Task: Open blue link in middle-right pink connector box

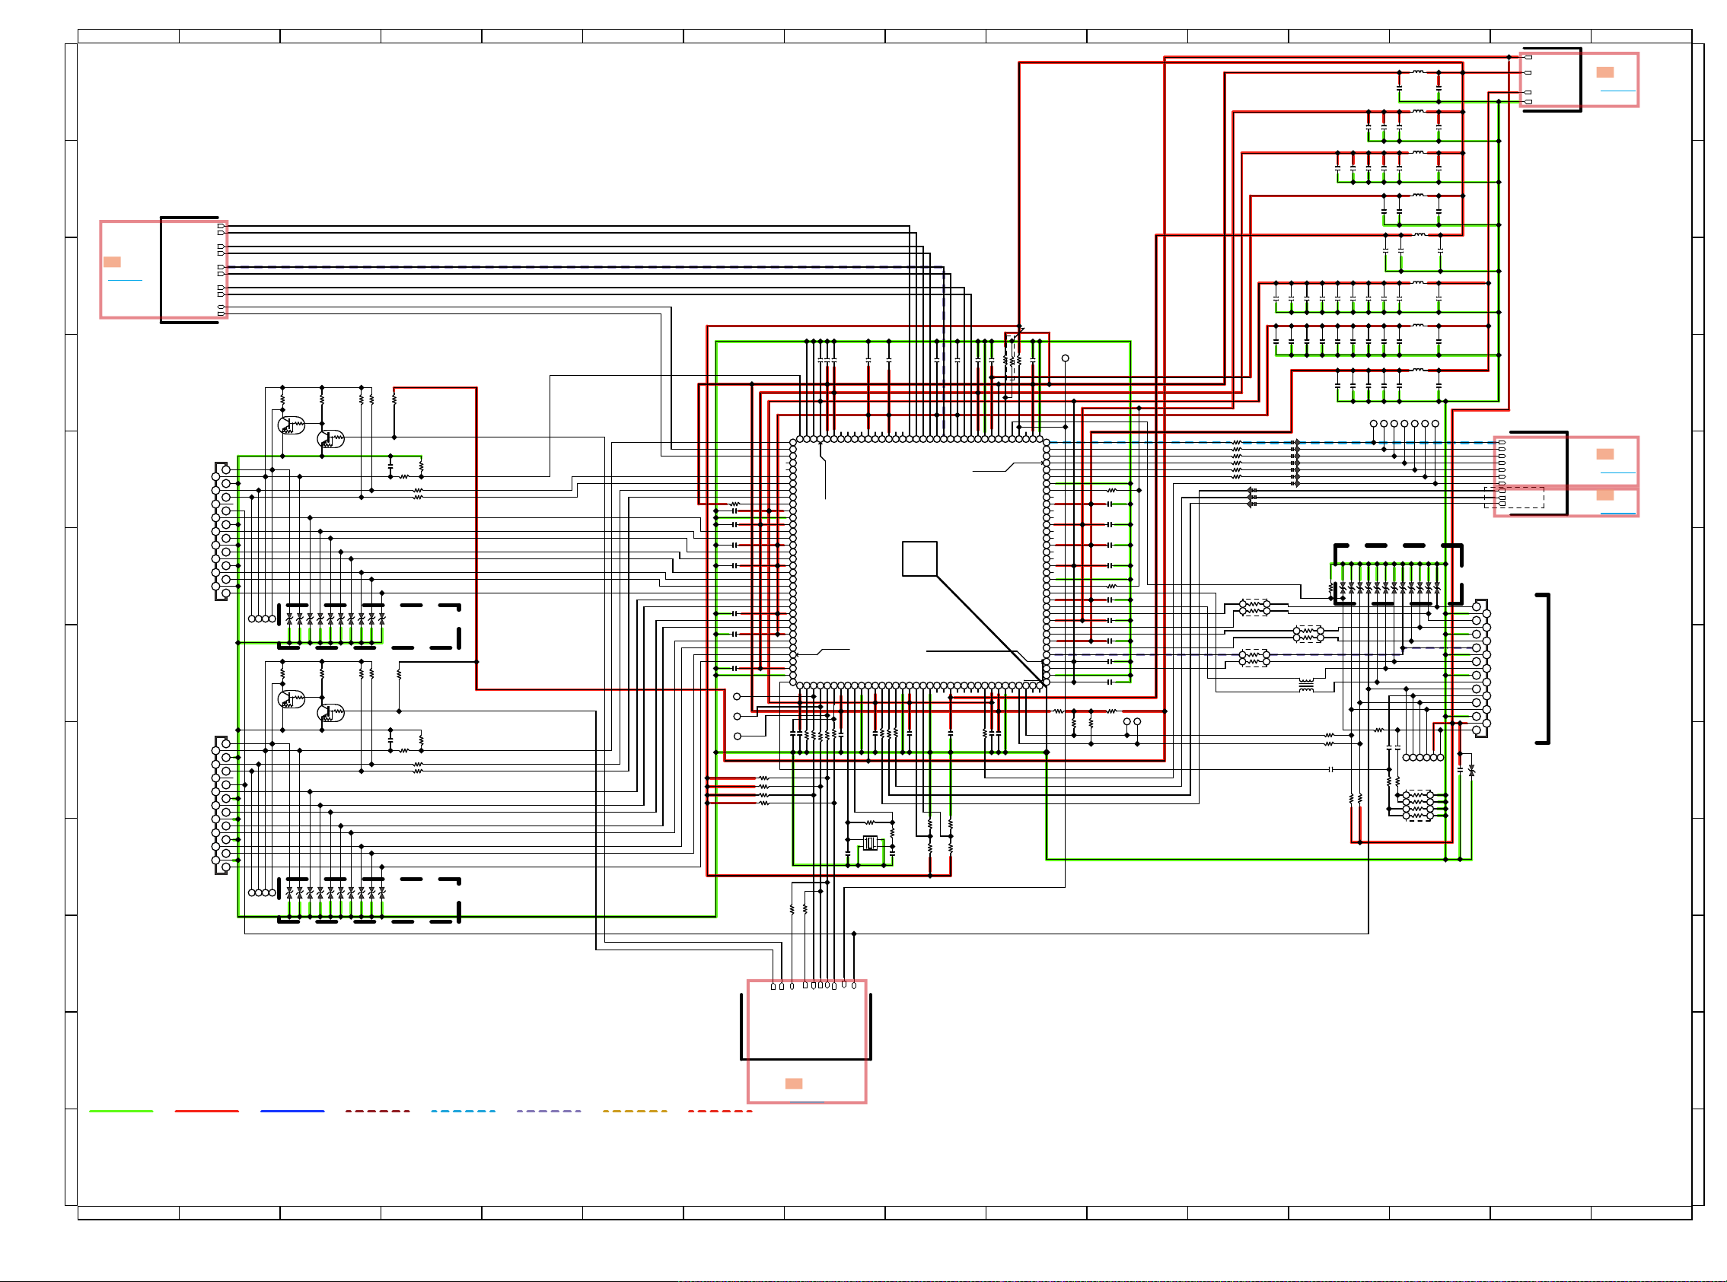Action: pos(1617,472)
